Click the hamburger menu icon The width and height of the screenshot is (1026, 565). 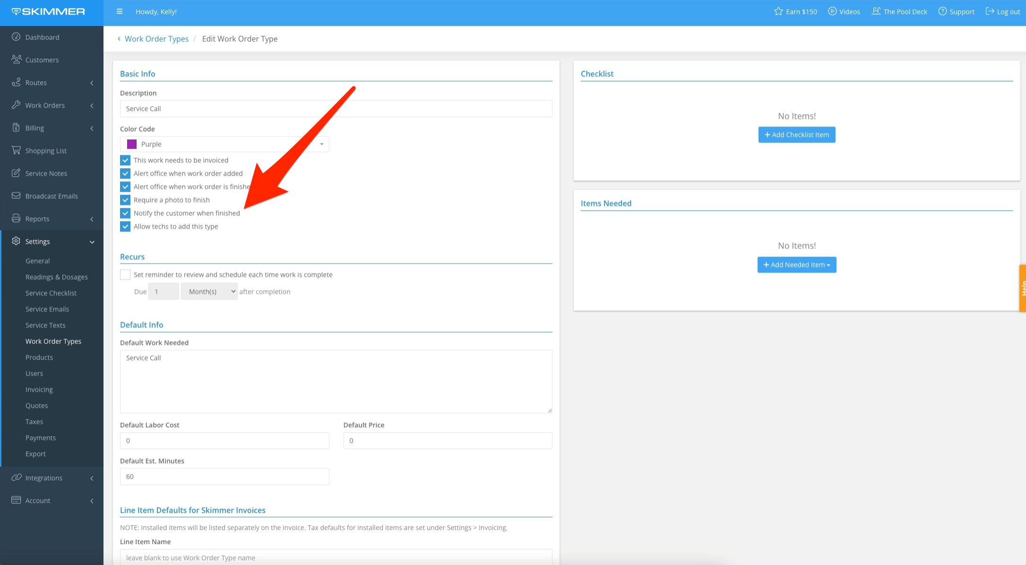(120, 11)
